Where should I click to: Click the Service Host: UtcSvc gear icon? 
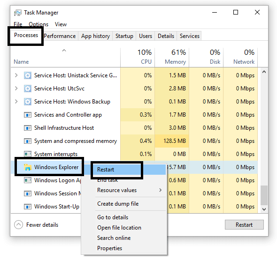click(28, 89)
